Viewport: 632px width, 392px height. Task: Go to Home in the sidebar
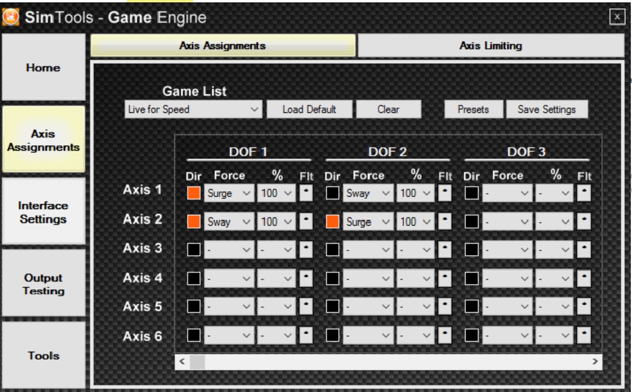click(43, 67)
